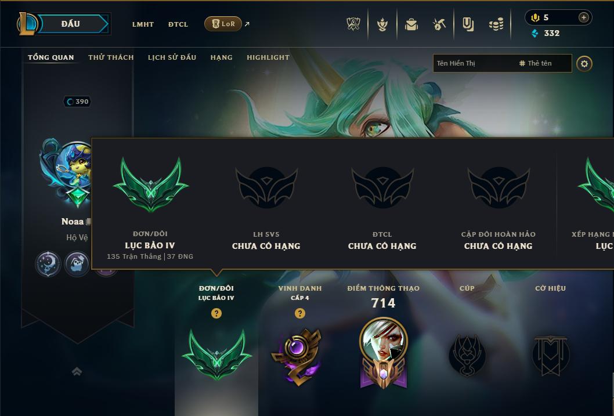Screen dimensions: 614x416
Task: Expand the profile banner chevron arrow
Action: [77, 371]
